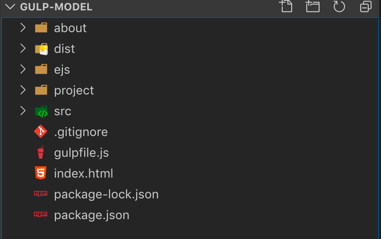Collapse the GULP-MODEL section chevron
Image resolution: width=381 pixels, height=239 pixels.
pyautogui.click(x=10, y=7)
